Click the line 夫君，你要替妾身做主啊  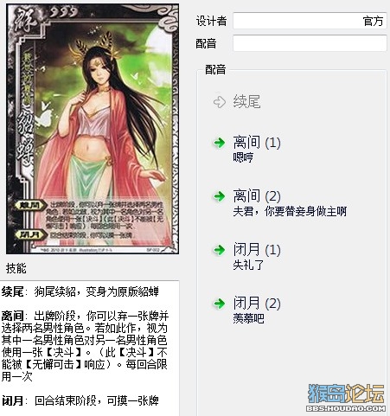click(290, 212)
